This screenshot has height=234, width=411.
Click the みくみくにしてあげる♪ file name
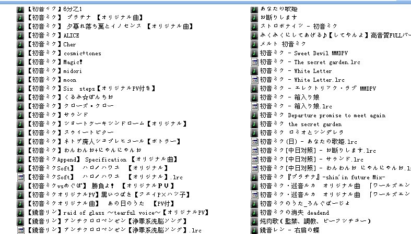pos(335,35)
